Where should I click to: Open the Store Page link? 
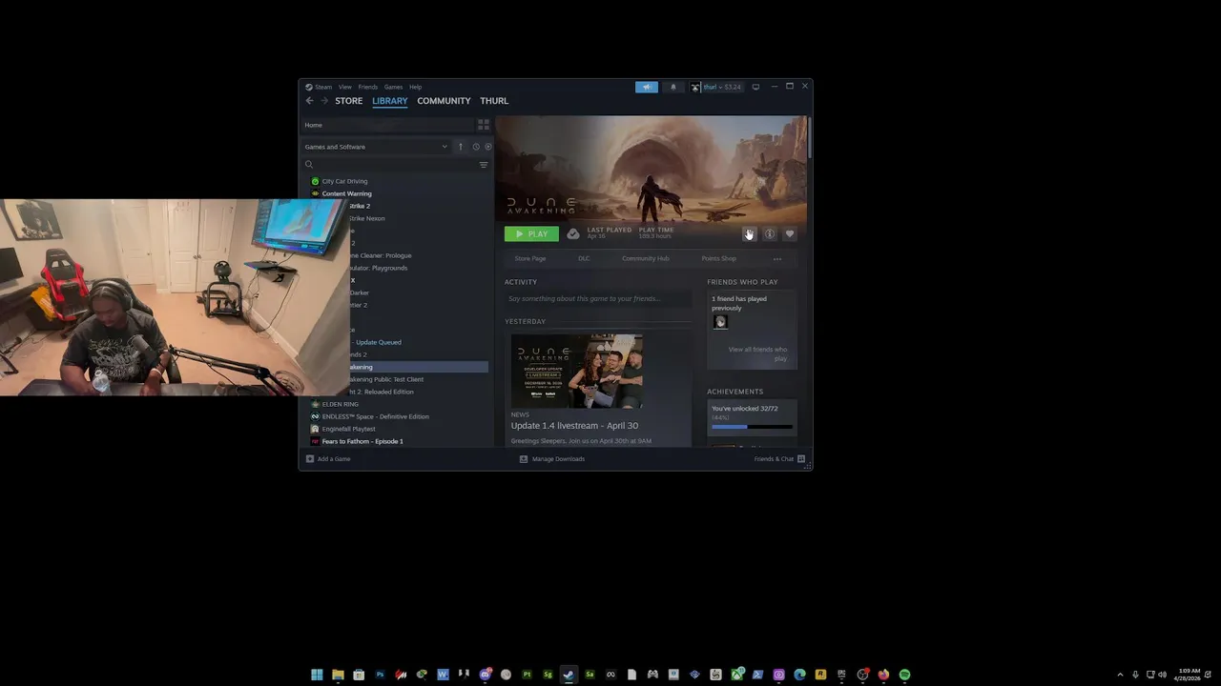pos(530,258)
